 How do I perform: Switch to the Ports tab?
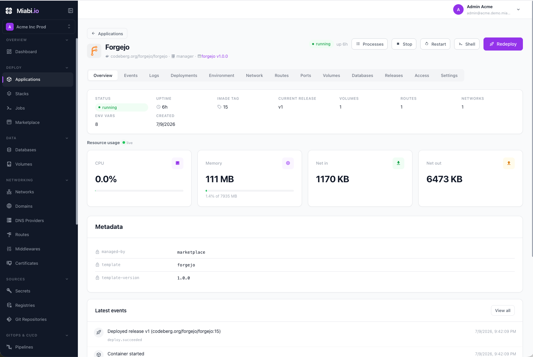tap(306, 75)
